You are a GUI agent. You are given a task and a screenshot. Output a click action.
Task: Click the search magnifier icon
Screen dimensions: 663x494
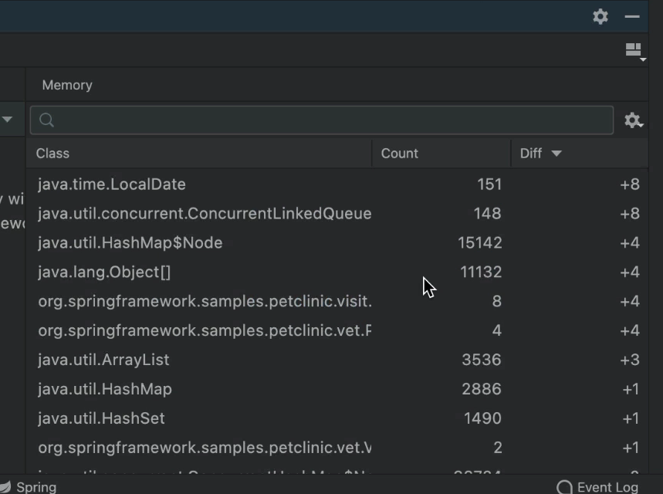46,120
